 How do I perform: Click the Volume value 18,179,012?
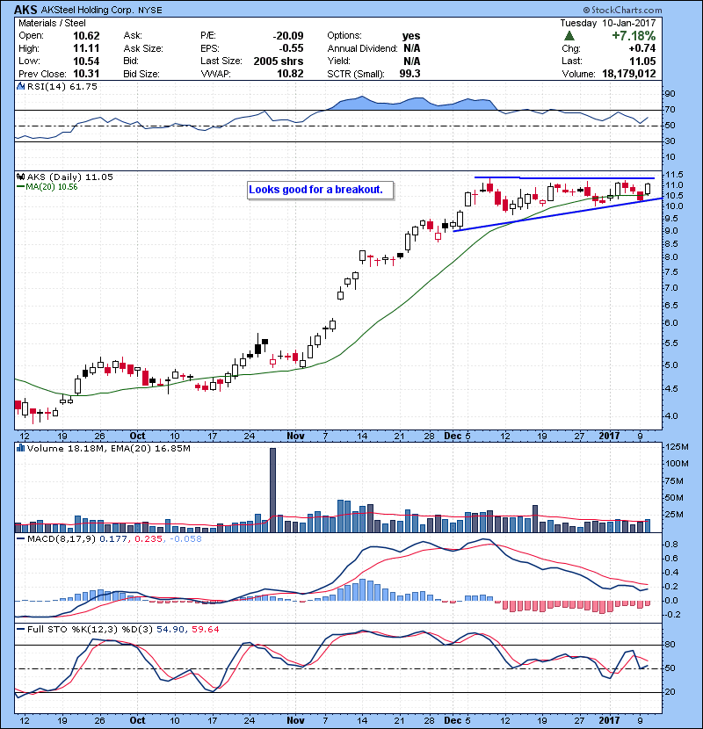click(x=629, y=74)
